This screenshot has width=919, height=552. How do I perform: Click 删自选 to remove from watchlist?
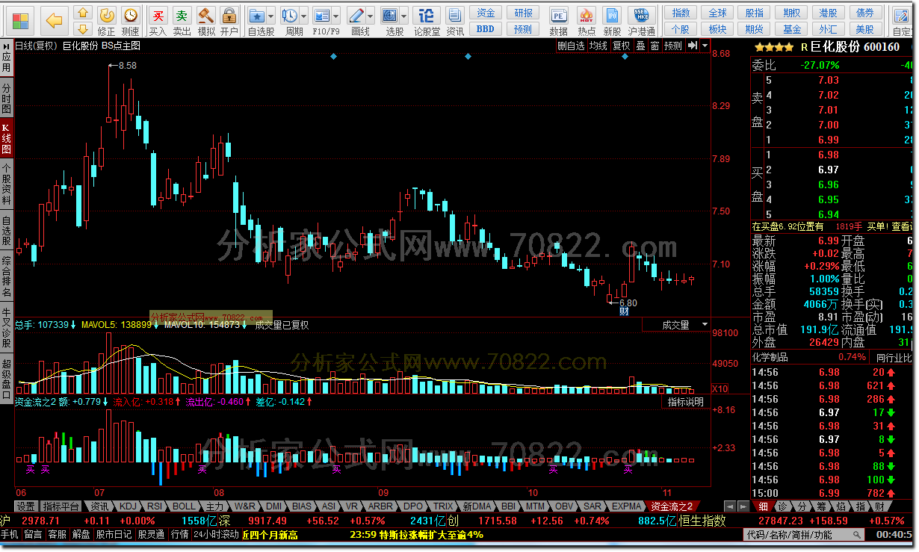pyautogui.click(x=572, y=46)
